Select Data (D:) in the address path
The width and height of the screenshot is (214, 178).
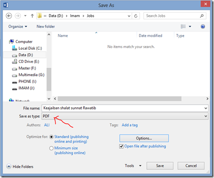(x=56, y=16)
